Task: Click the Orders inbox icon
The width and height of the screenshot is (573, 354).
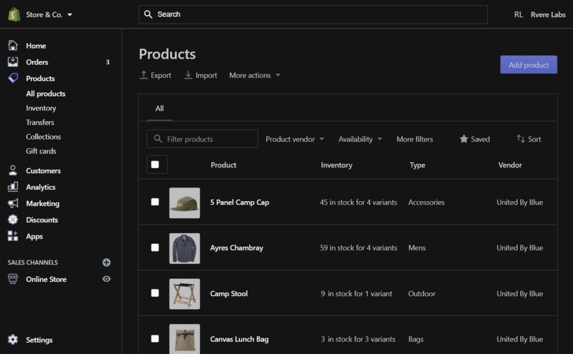Action: 13,62
